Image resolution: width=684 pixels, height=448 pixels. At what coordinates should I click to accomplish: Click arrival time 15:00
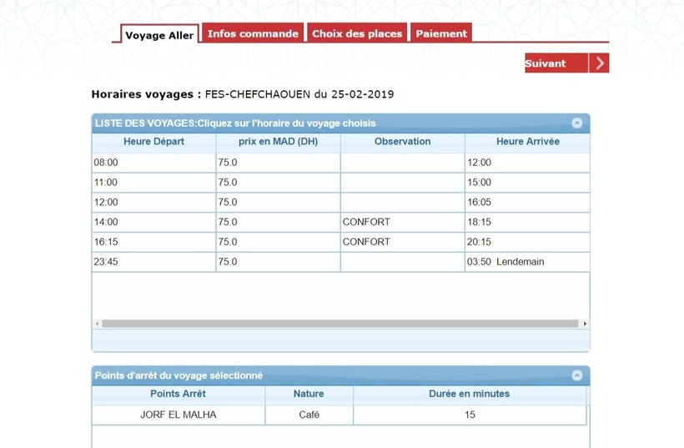point(479,183)
